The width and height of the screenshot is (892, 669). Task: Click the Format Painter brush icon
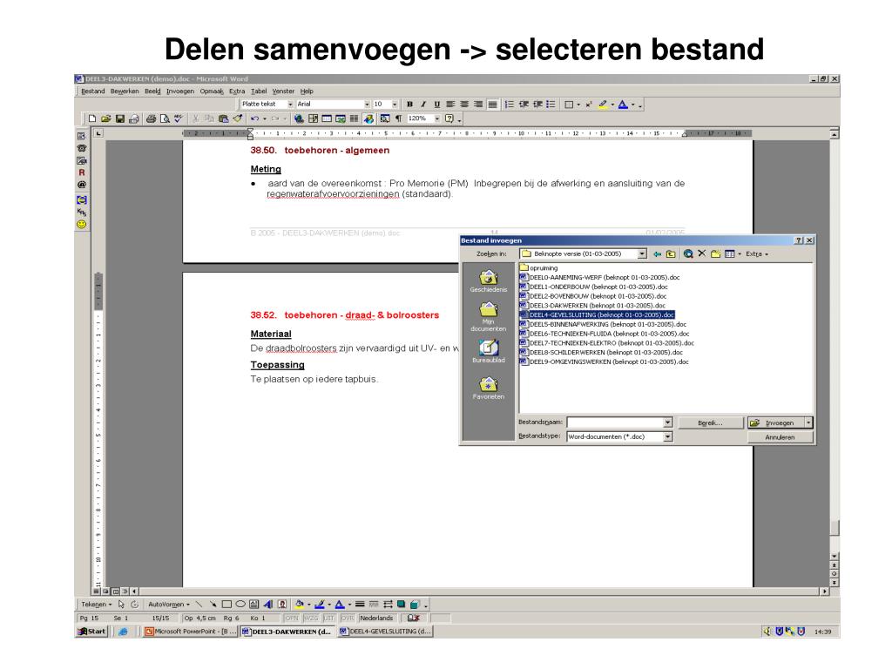pos(238,118)
